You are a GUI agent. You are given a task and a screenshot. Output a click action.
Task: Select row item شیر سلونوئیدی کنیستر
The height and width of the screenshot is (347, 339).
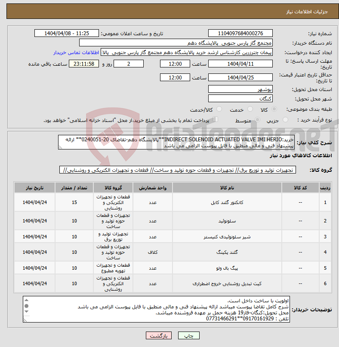[x=227, y=237]
